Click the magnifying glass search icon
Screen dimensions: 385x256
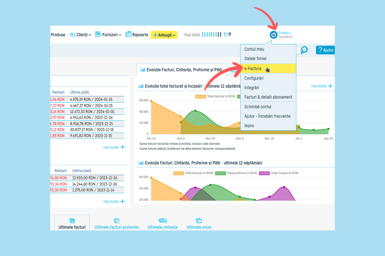304,50
